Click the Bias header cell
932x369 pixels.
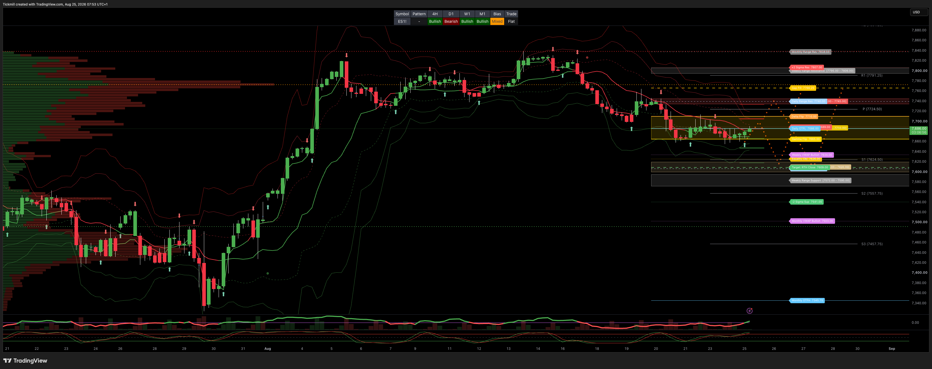pyautogui.click(x=497, y=14)
